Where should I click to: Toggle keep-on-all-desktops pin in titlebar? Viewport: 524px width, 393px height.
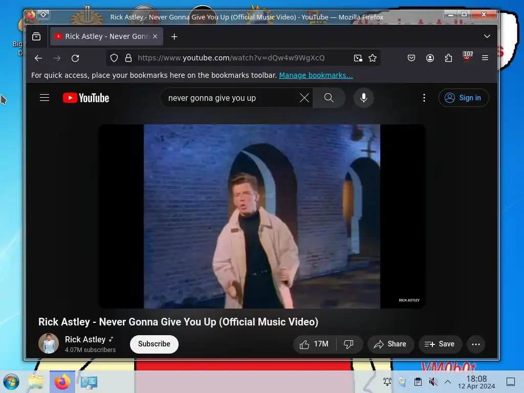pyautogui.click(x=43, y=15)
